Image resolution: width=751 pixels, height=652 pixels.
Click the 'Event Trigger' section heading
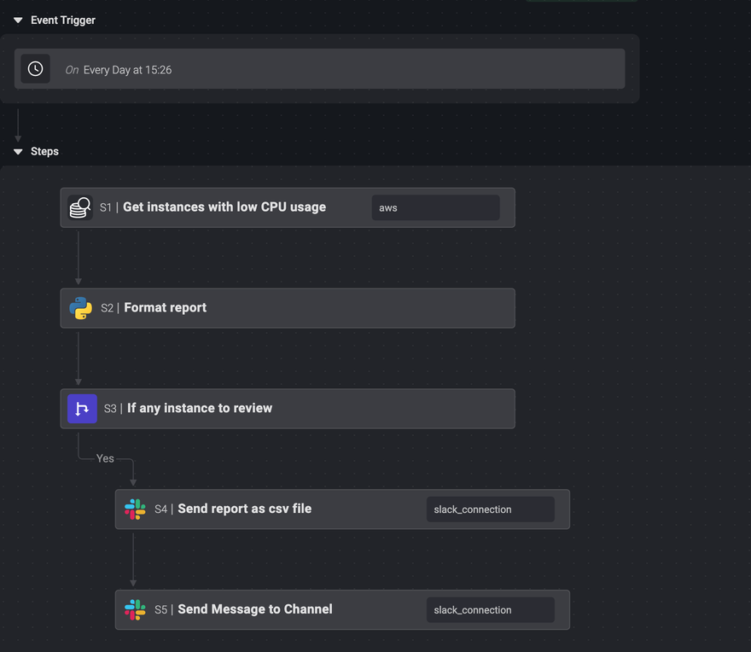click(x=63, y=20)
